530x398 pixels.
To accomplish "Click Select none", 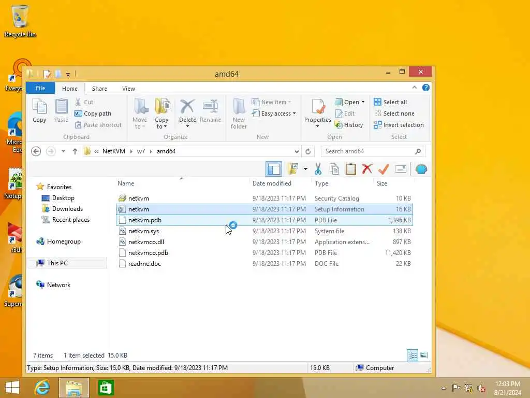I will point(394,113).
